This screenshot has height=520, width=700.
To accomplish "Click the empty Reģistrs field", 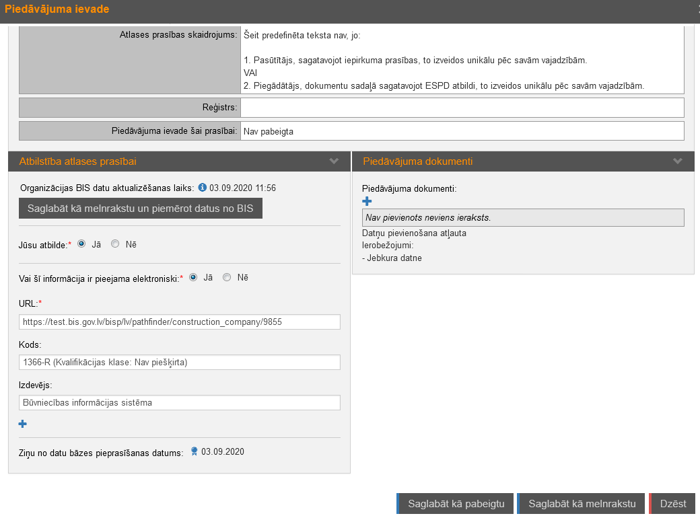I will coord(462,108).
